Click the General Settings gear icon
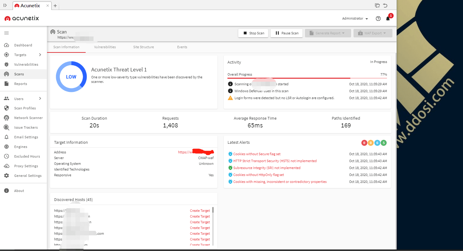Viewport: 463px width, 251px height. (x=7, y=176)
